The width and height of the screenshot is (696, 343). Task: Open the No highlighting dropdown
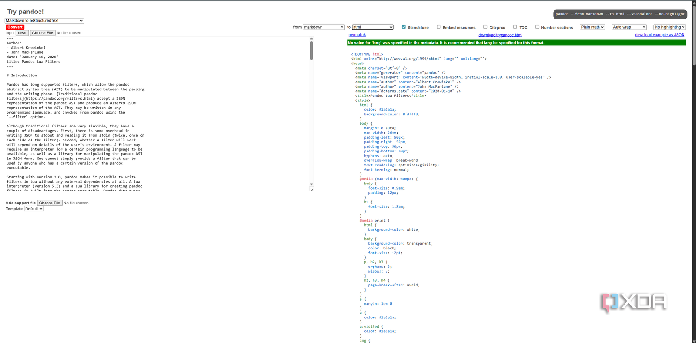pos(670,27)
